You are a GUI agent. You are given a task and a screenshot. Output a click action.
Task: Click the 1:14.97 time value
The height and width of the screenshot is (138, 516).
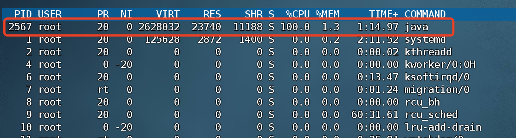378,27
